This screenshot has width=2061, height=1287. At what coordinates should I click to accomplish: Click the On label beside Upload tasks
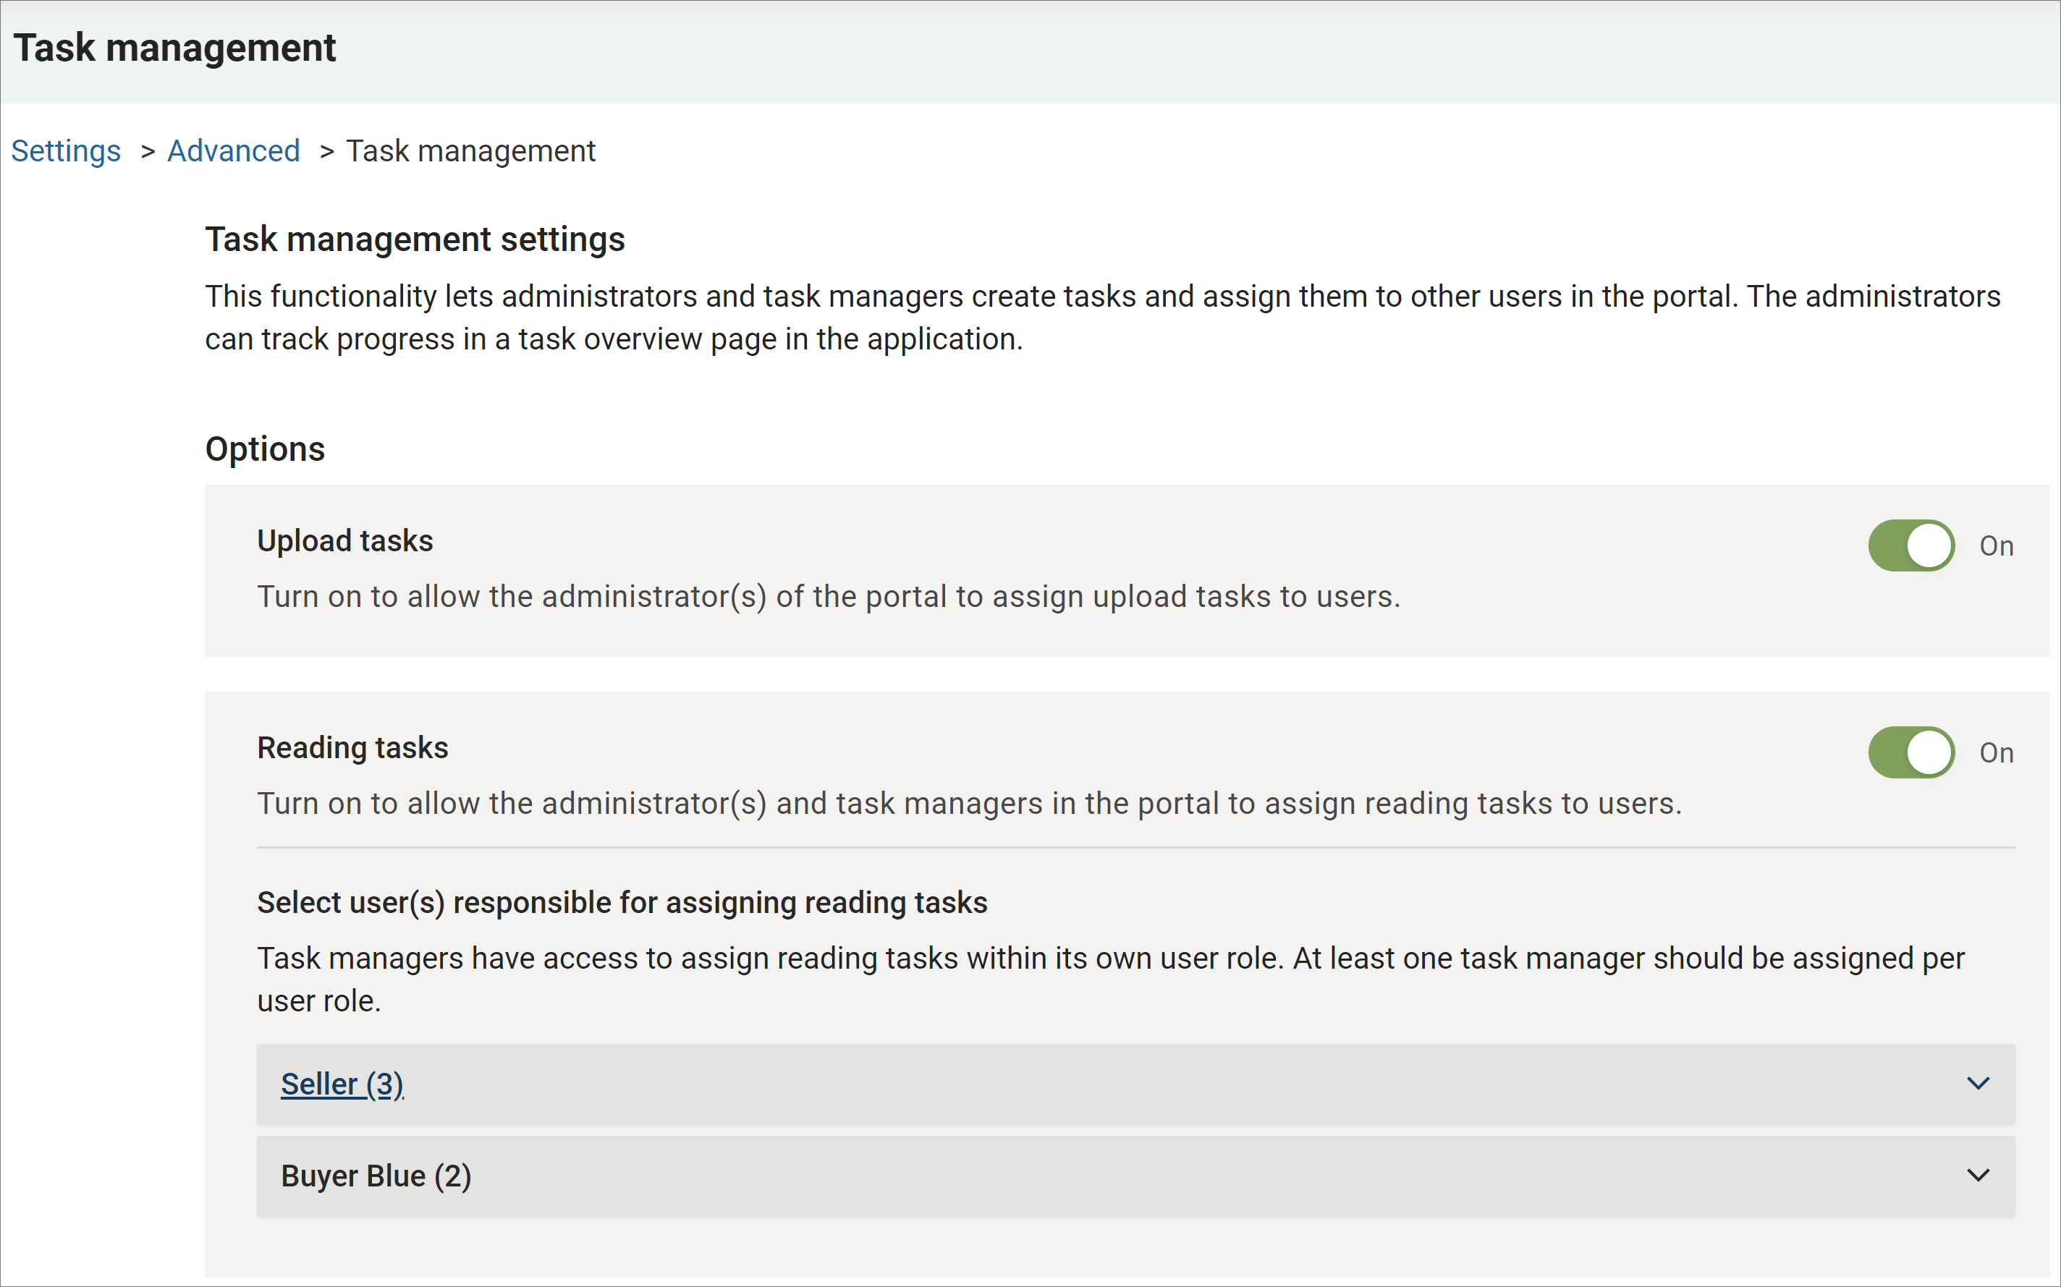[1997, 545]
